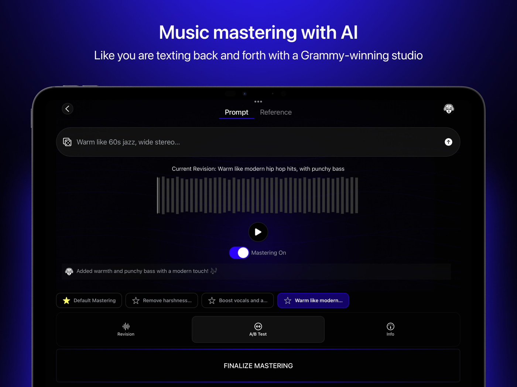Open the headphones assistant icon top right
The width and height of the screenshot is (517, 387).
point(449,108)
